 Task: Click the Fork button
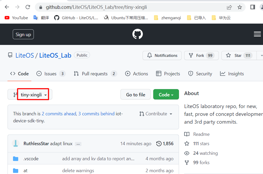[x=201, y=55]
